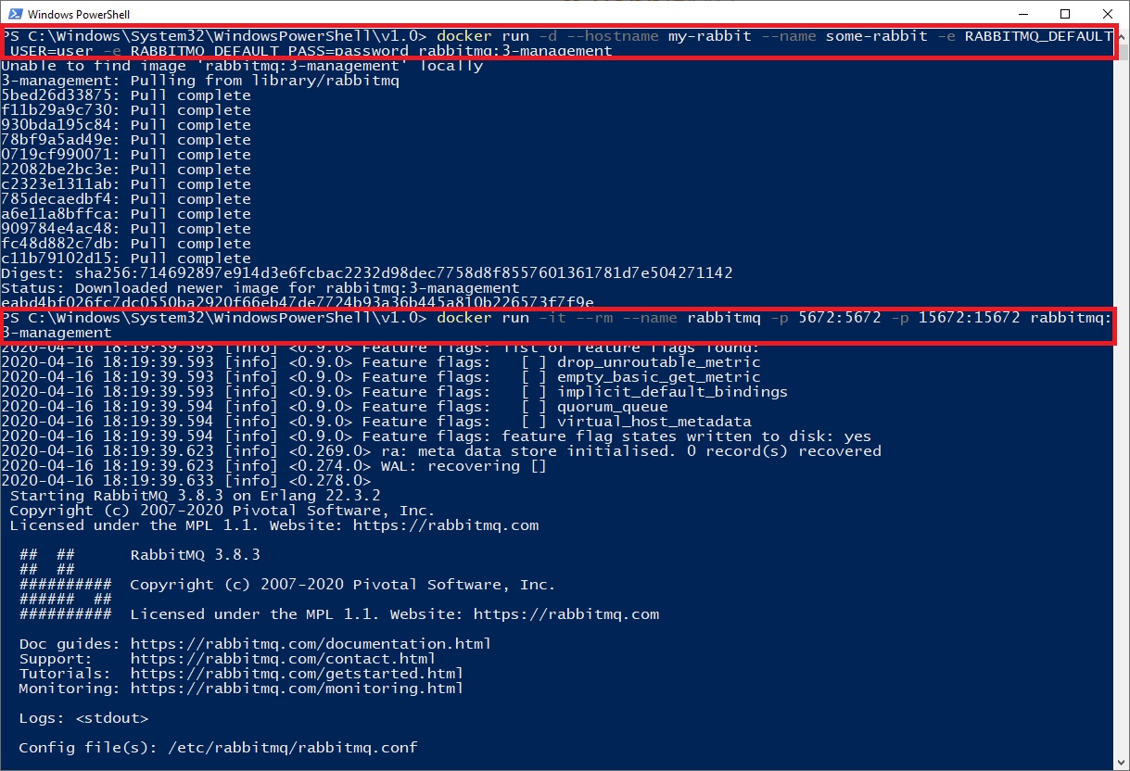Click the '0719cf990071: Pull complete' line
1130x771 pixels.
[x=126, y=155]
